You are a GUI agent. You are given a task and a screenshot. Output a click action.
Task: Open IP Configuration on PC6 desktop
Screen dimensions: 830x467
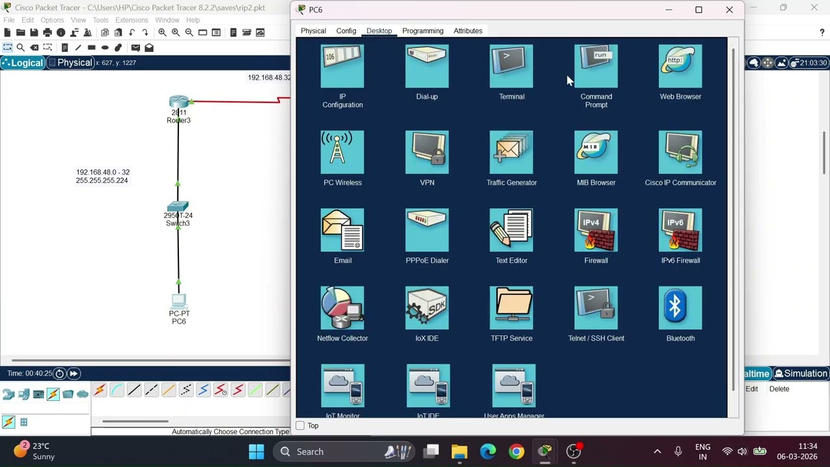pos(342,66)
